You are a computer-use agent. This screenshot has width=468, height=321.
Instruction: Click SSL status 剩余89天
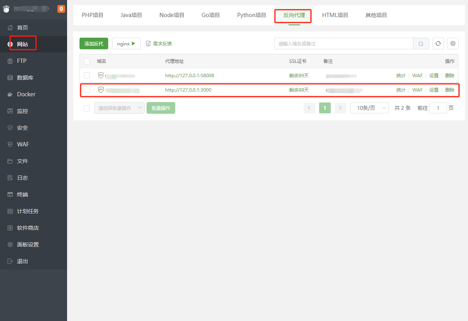click(299, 76)
